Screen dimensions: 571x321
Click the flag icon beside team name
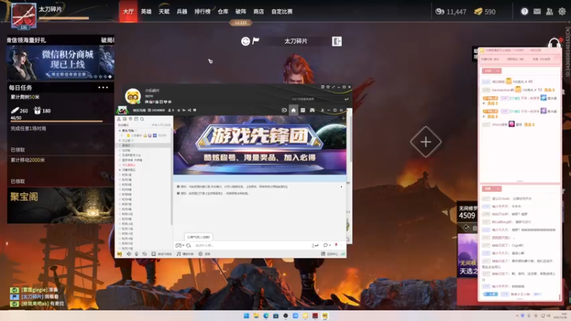(x=256, y=41)
